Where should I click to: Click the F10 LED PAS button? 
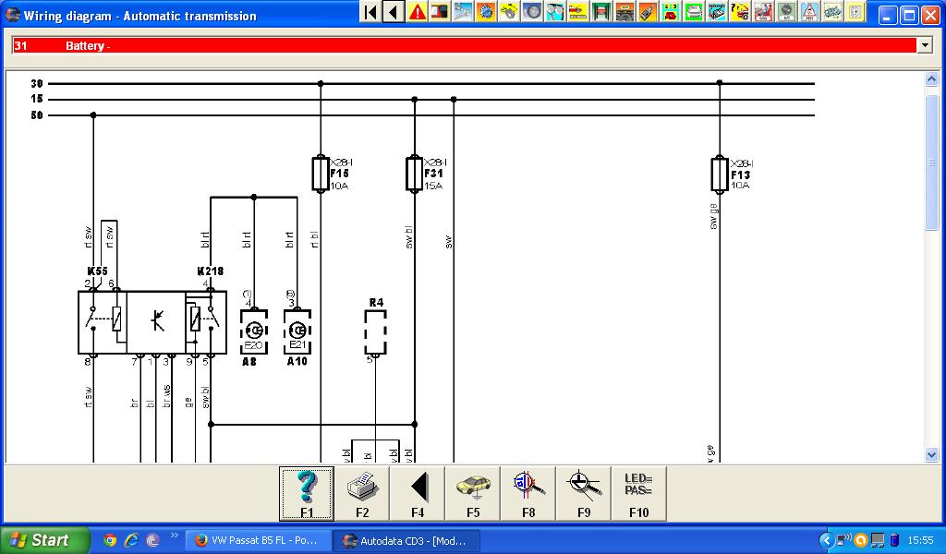click(x=639, y=493)
